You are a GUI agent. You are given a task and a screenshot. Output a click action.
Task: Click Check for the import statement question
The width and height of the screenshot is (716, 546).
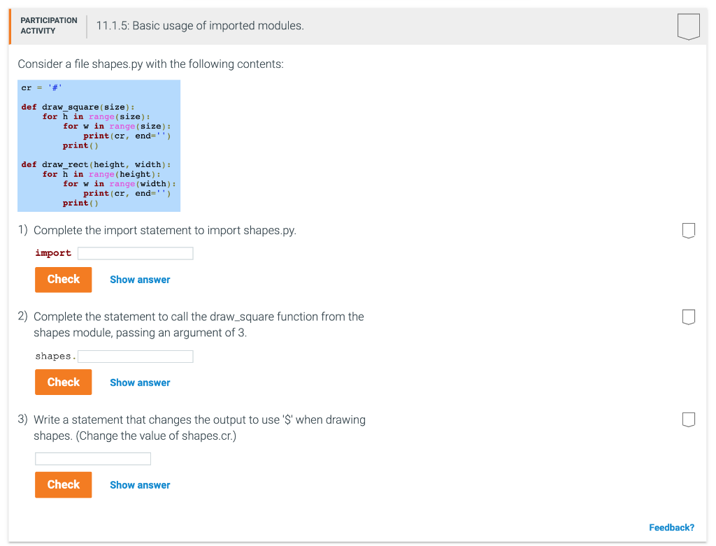(63, 279)
